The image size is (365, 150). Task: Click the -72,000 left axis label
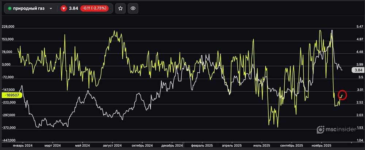point(8,77)
